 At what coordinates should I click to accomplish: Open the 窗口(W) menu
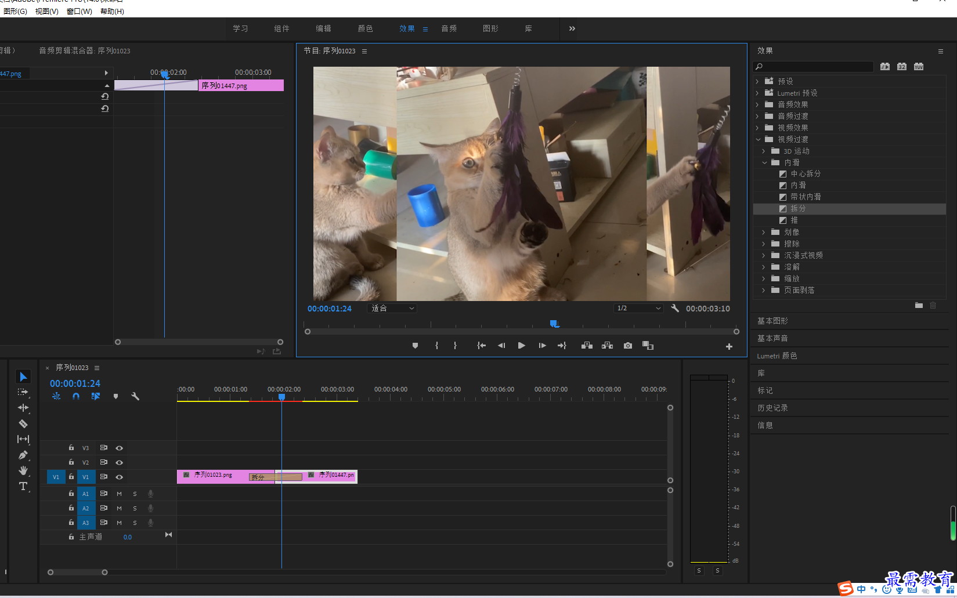(79, 11)
